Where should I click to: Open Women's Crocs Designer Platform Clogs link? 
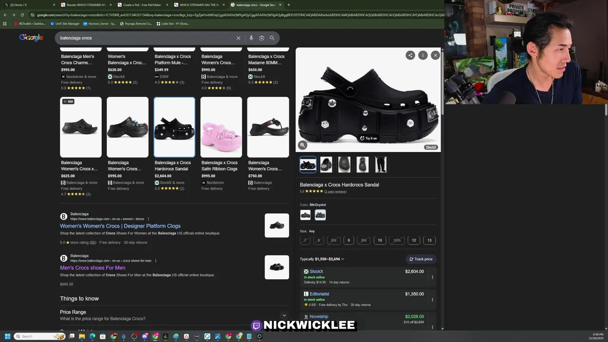click(x=120, y=226)
